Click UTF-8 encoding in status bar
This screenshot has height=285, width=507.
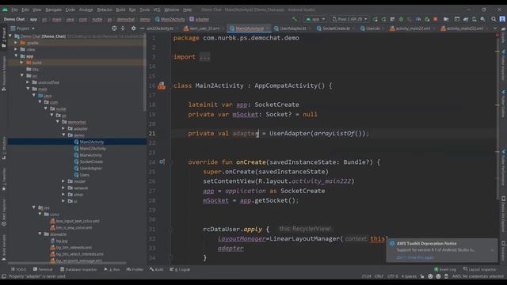(x=393, y=276)
